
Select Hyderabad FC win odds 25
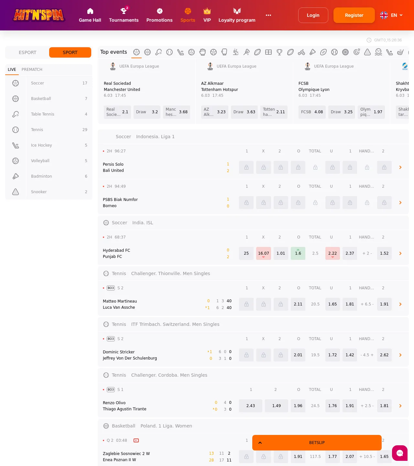coord(246,253)
